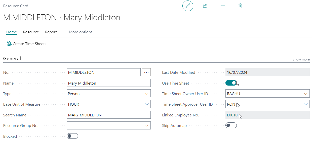Turn on the Blocked toggle
The width and height of the screenshot is (312, 141).
[x=72, y=136]
